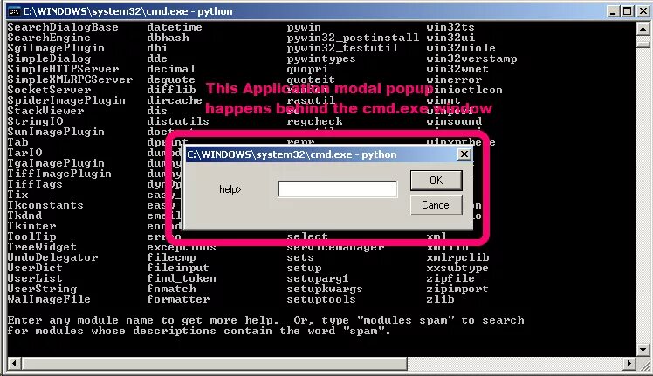Close the help popup dialog
Viewport: 653px width, 376px height.
point(464,154)
